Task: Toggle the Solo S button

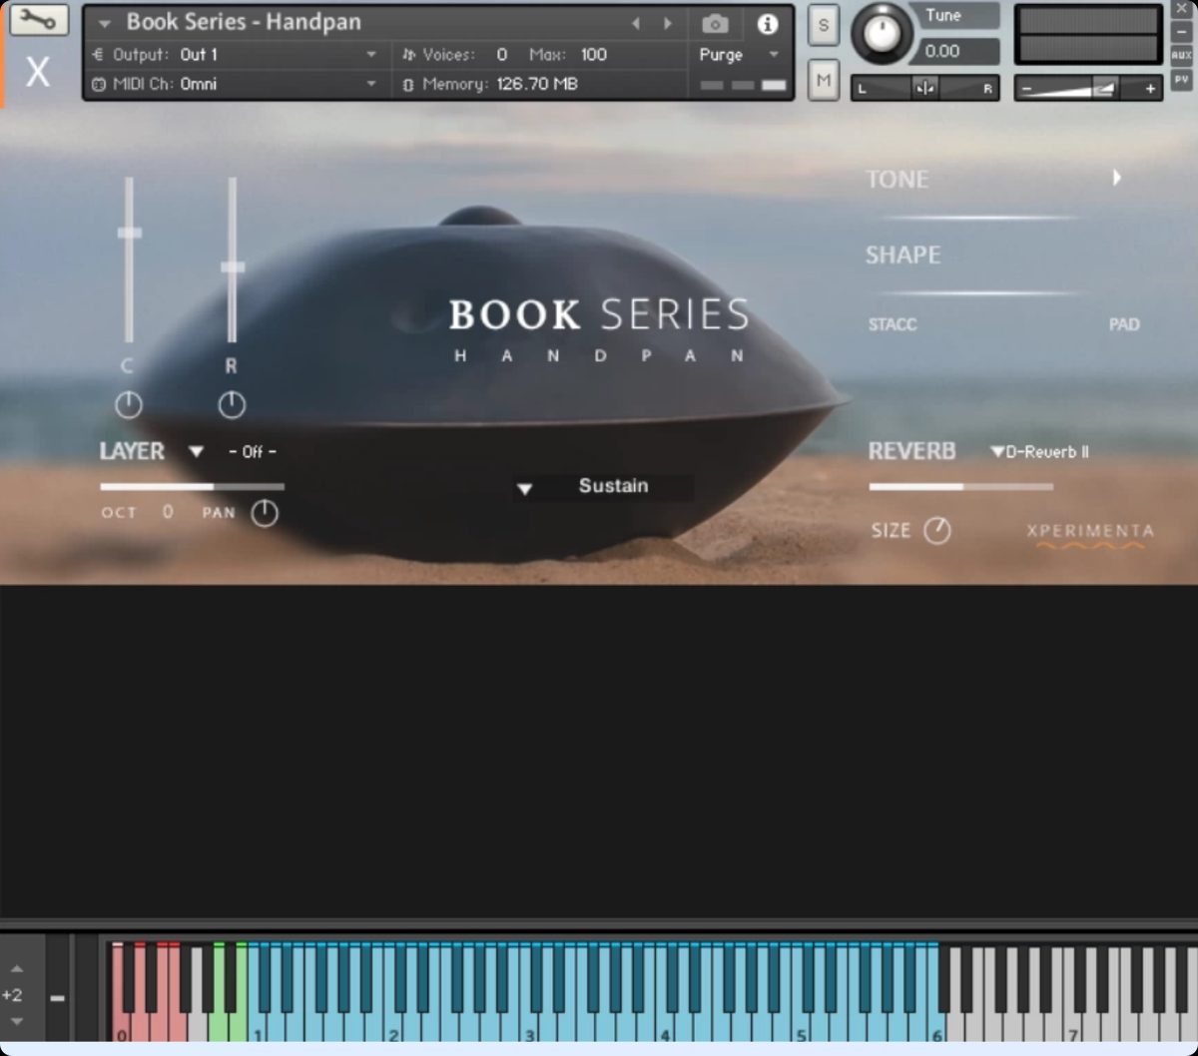Action: click(823, 26)
